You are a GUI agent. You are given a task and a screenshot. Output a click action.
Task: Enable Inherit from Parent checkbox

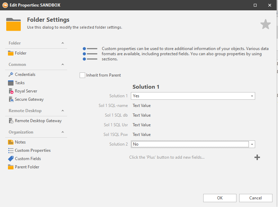82,75
